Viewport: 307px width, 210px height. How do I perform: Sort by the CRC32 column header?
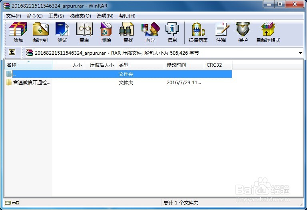(218, 65)
